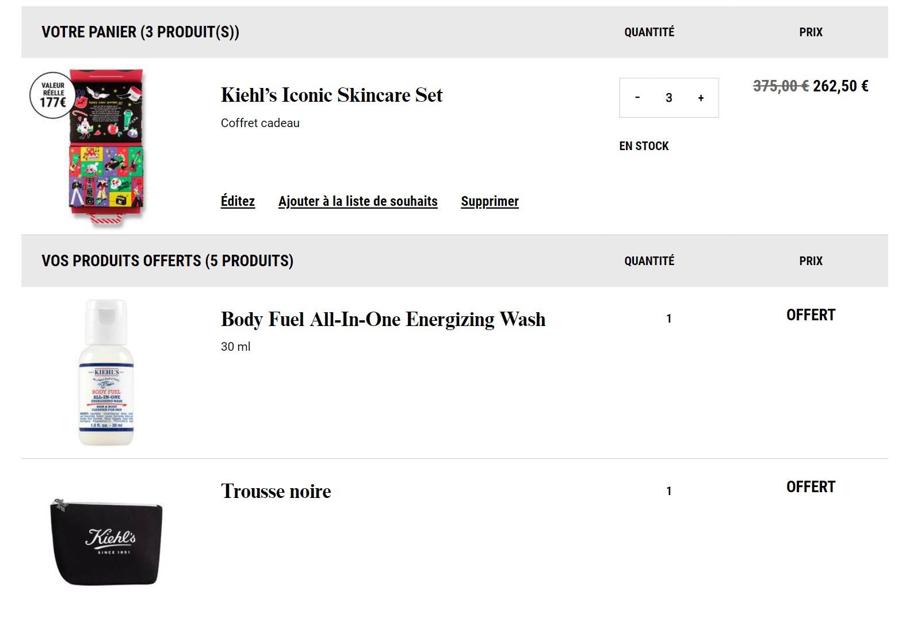Open the Trousse noire product title
Viewport: 898px width, 621px height.
(x=276, y=492)
